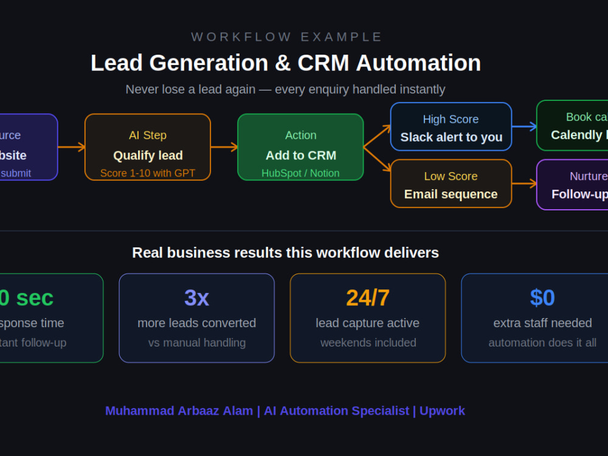Click the website source node
The image size is (608, 456).
29,147
